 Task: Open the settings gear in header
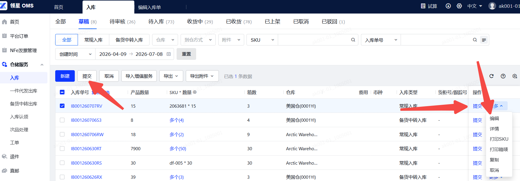click(x=459, y=6)
